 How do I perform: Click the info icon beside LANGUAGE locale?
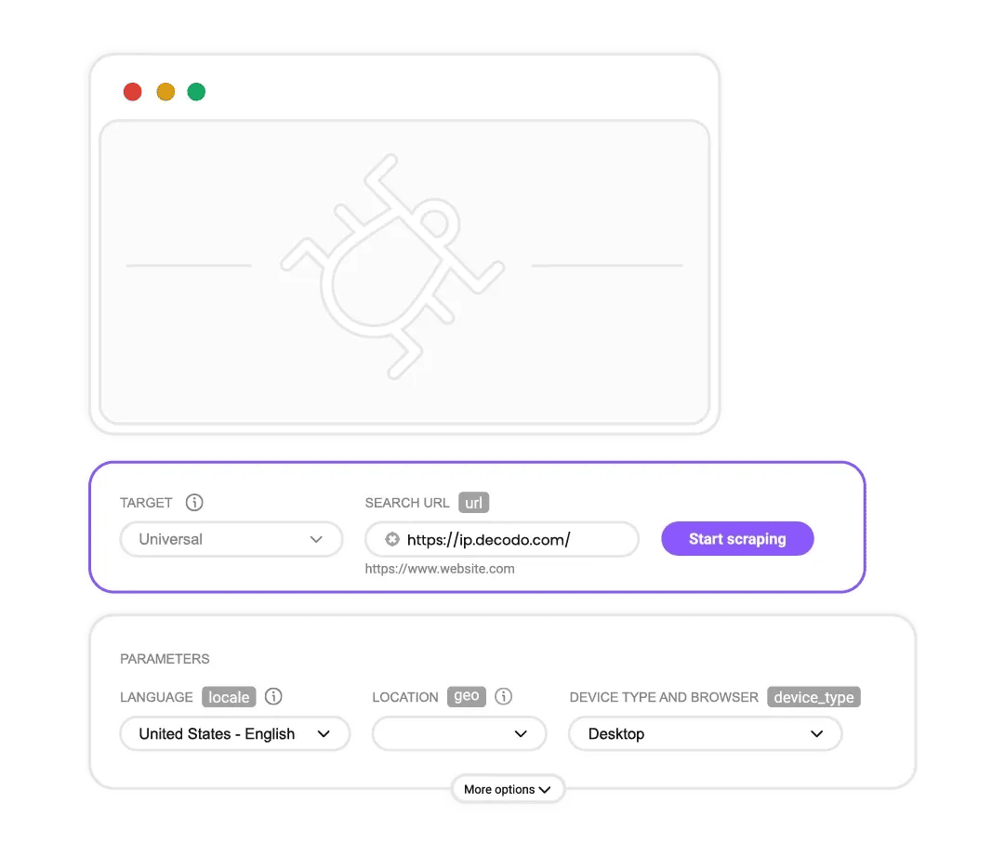coord(273,696)
